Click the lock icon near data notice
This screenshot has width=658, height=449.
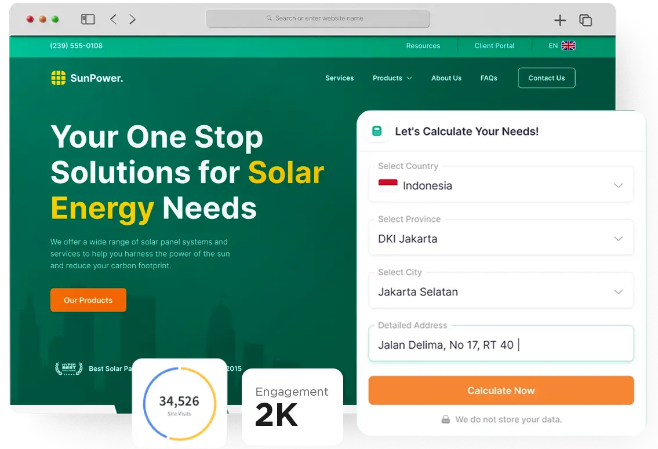coord(446,419)
